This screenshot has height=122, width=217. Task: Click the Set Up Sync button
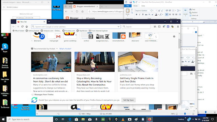(129, 100)
